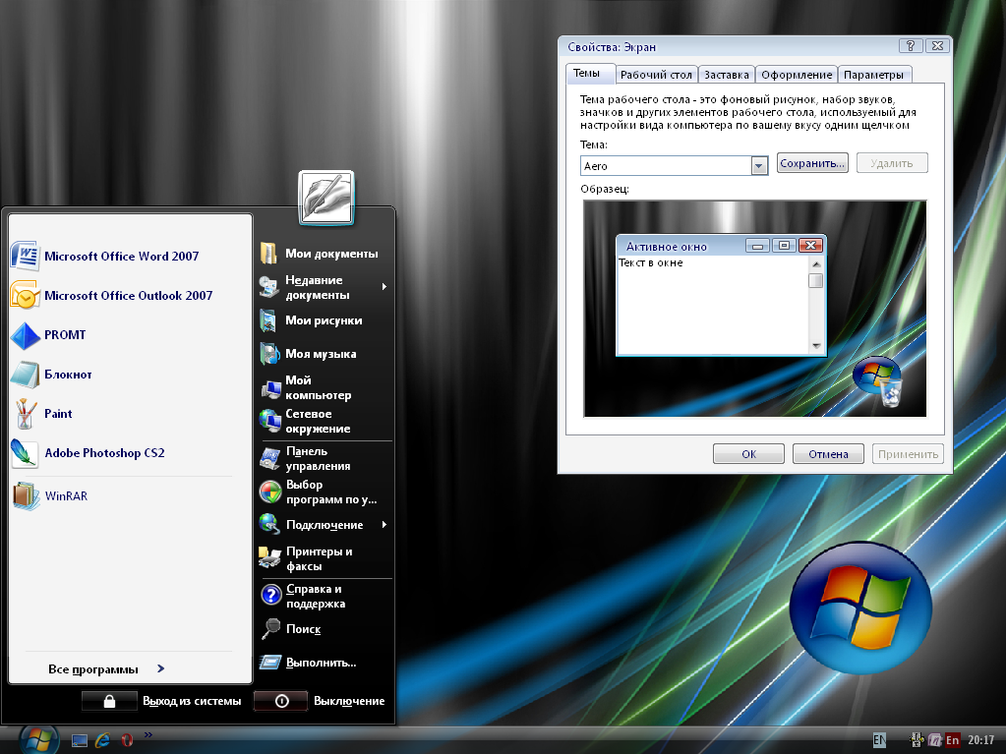
Task: Switch to Оформление tab
Action: [797, 75]
